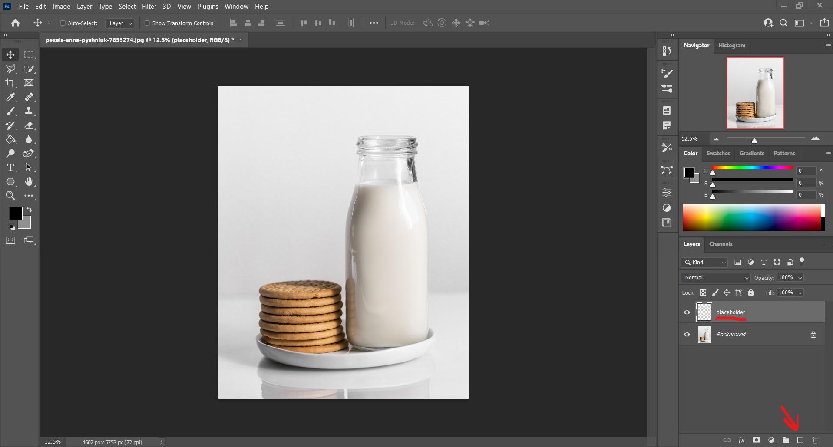Select the Background layer thumbnail
The width and height of the screenshot is (833, 447).
[x=704, y=335]
